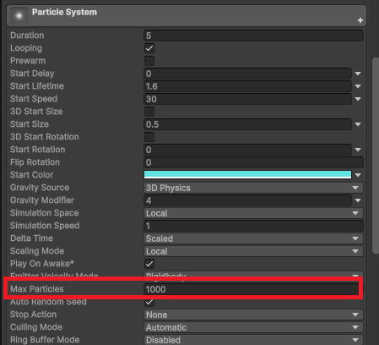
Task: Enable the Prewarm checkbox
Action: tap(149, 61)
